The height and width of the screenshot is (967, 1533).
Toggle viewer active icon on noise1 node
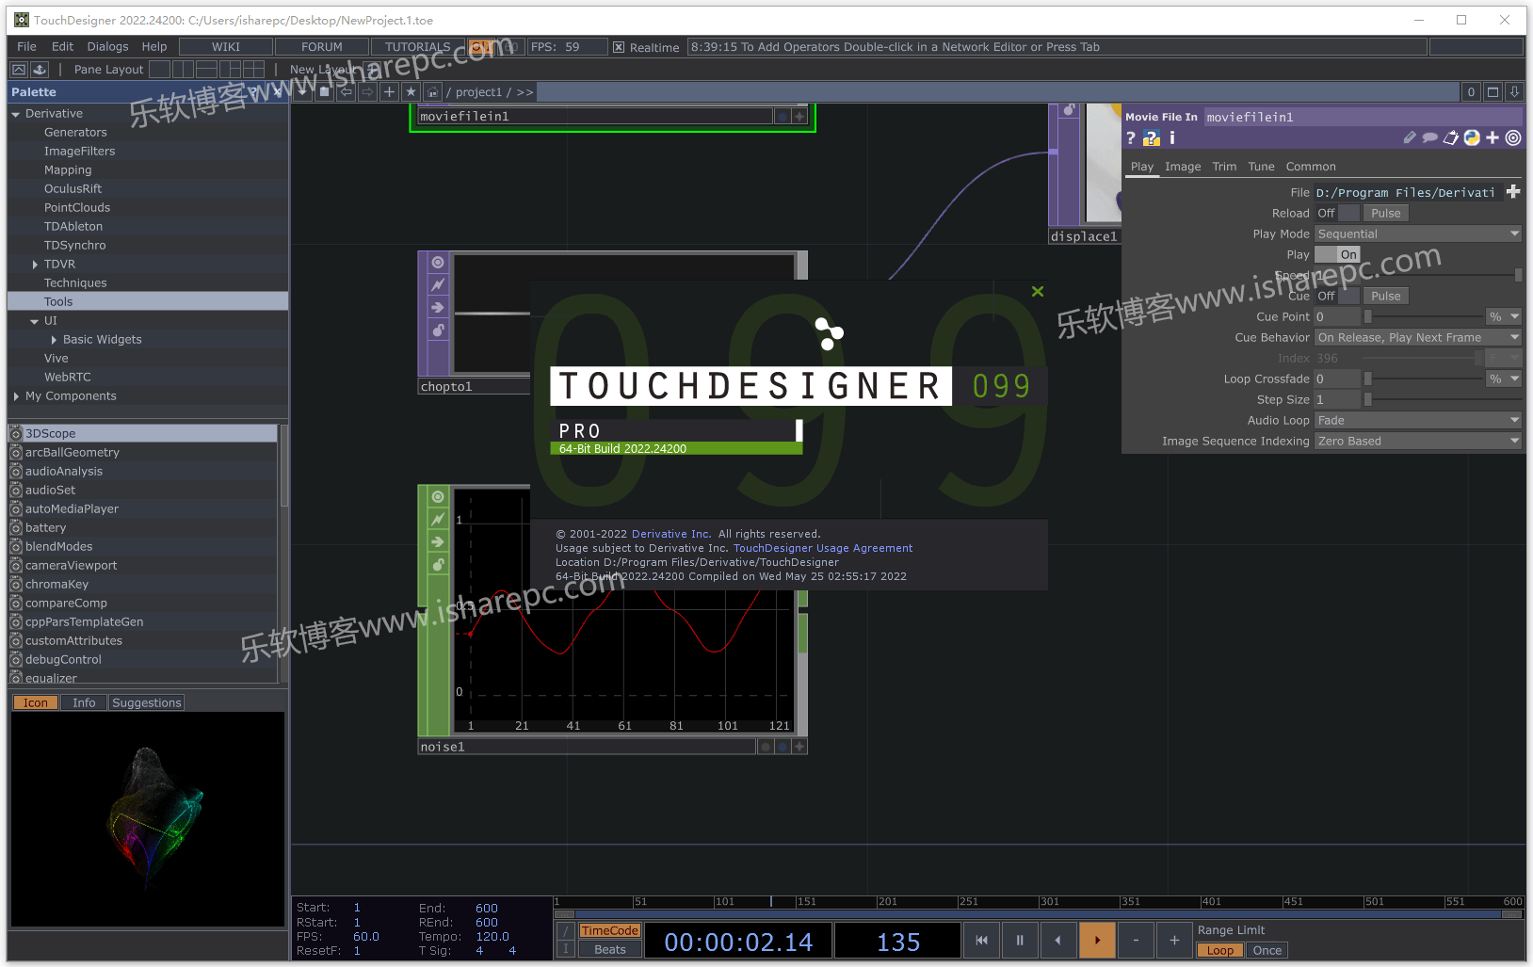click(438, 496)
